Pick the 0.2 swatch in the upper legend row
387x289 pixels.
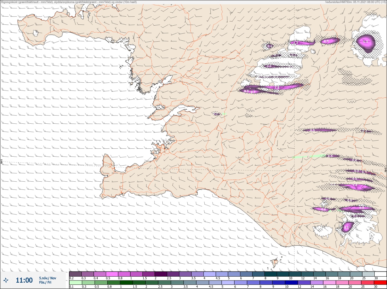75,274
